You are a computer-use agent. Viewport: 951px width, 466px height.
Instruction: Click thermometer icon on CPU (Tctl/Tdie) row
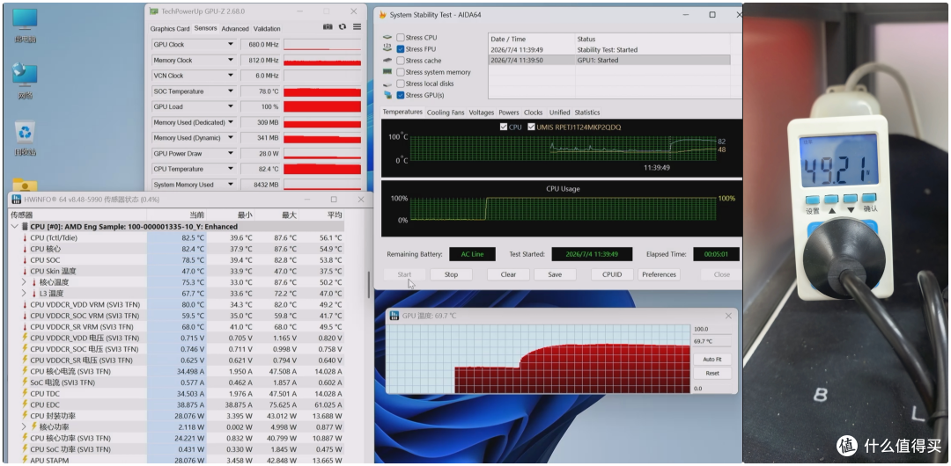[25, 237]
